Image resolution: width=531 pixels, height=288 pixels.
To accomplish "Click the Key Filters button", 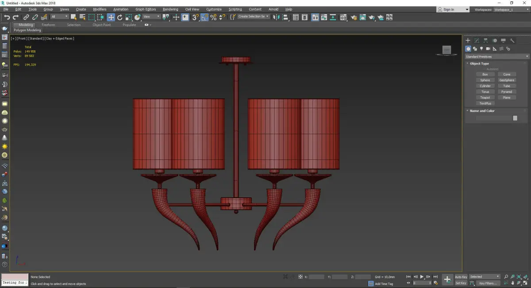I will pos(487,283).
